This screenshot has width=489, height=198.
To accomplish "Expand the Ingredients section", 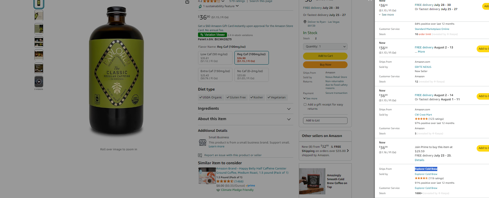I will tap(245, 109).
